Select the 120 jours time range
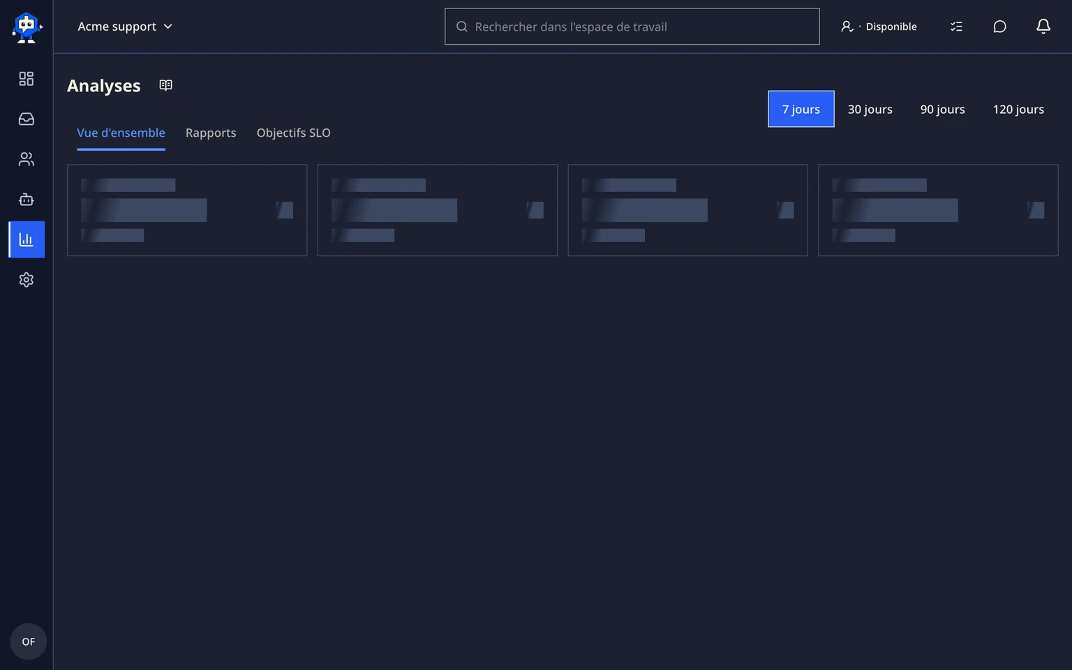The image size is (1072, 670). click(x=1018, y=109)
